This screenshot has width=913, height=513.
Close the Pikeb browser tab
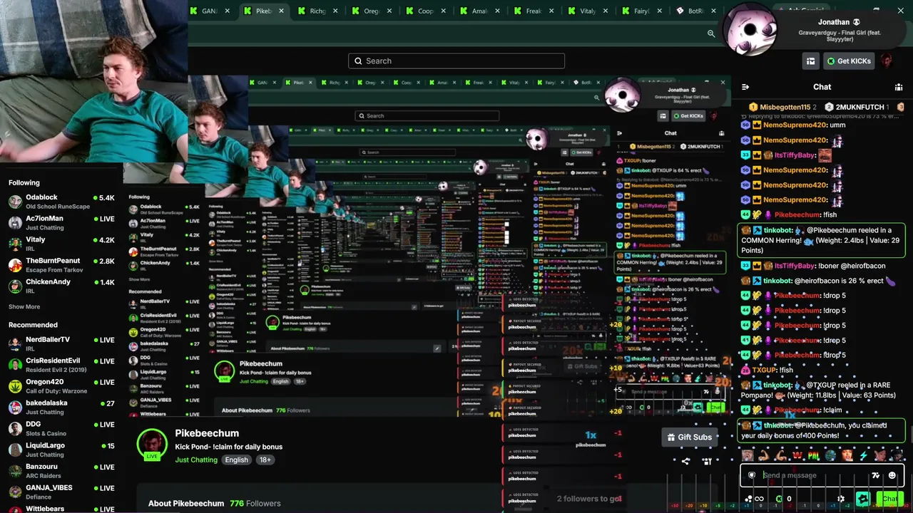click(x=281, y=11)
